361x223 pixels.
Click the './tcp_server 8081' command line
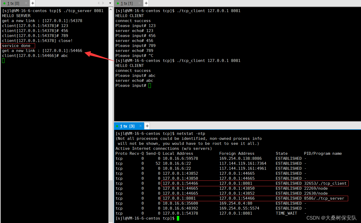pyautogui.click(x=53, y=11)
